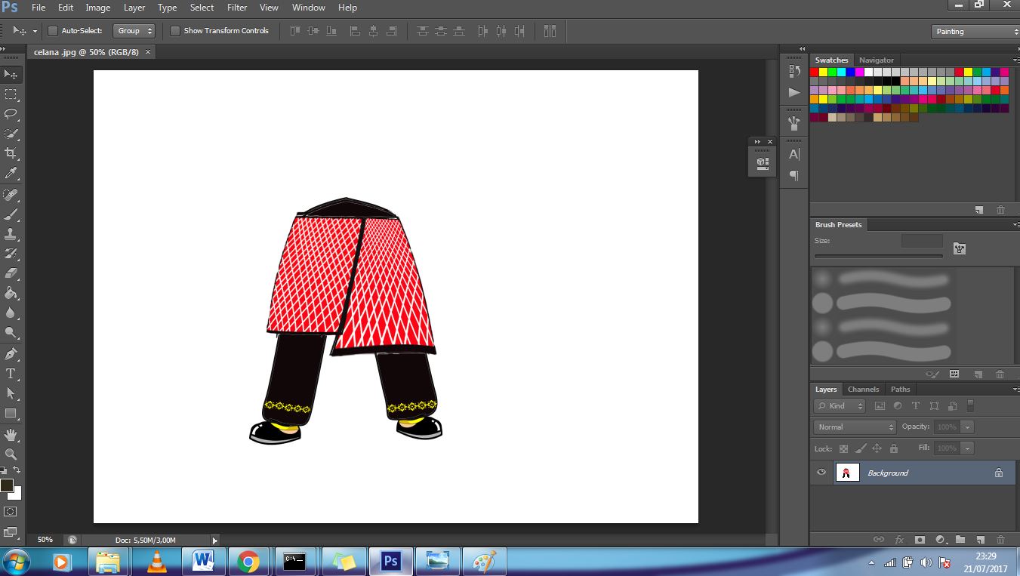Select the Crop tool
Image resolution: width=1020 pixels, height=576 pixels.
pos(11,153)
